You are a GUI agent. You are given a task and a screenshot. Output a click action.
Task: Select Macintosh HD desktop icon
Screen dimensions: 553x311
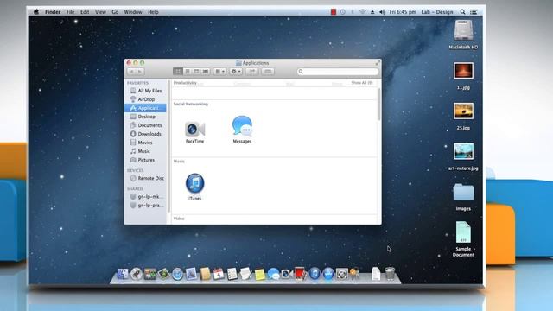click(x=463, y=31)
